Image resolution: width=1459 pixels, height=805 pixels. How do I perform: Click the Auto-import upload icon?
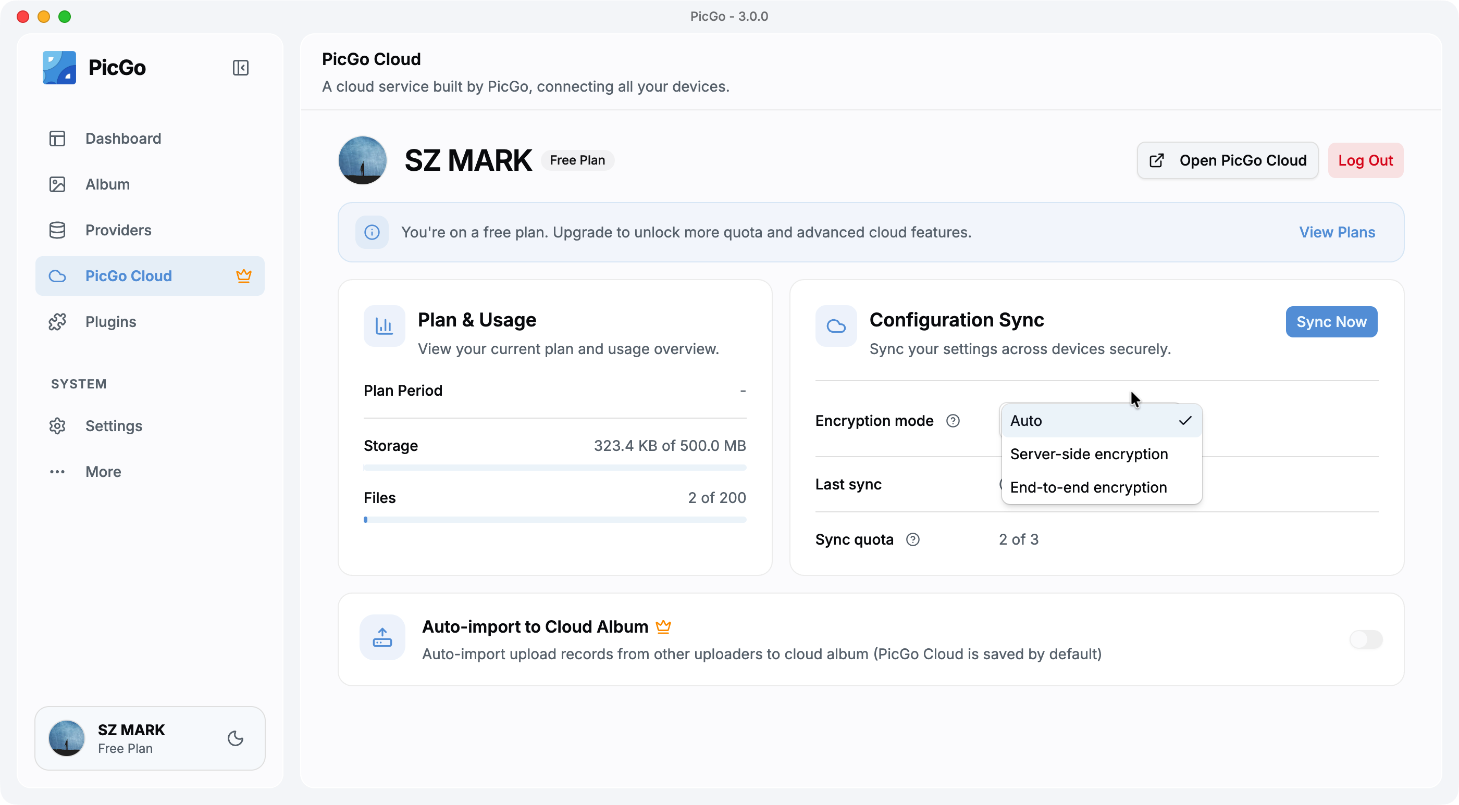382,637
